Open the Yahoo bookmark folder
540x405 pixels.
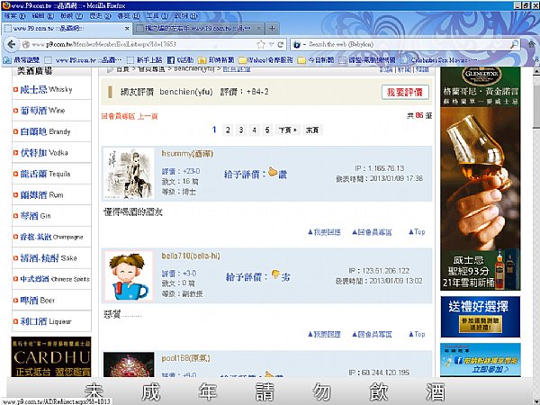pos(265,60)
